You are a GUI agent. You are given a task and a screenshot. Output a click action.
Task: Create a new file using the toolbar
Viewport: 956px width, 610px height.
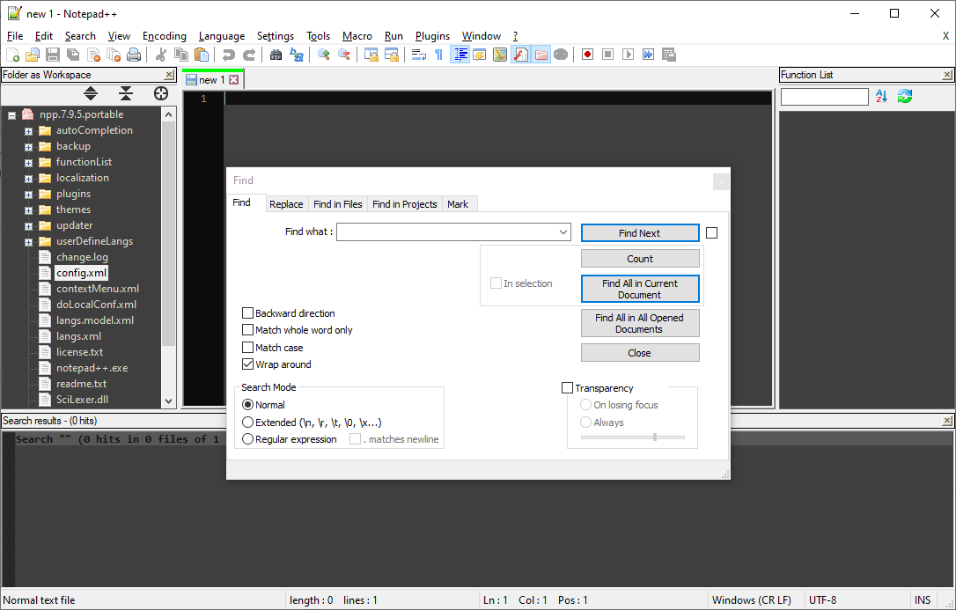(13, 55)
